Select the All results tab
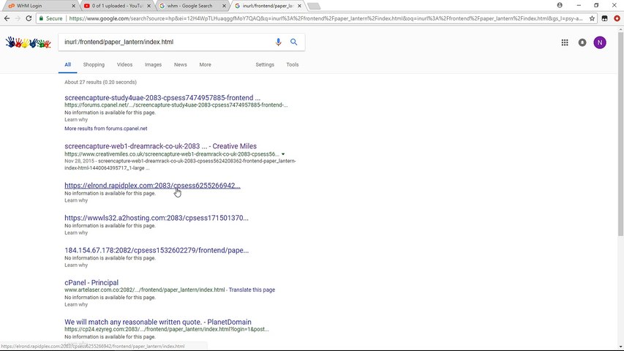The height and width of the screenshot is (351, 624). tap(67, 64)
